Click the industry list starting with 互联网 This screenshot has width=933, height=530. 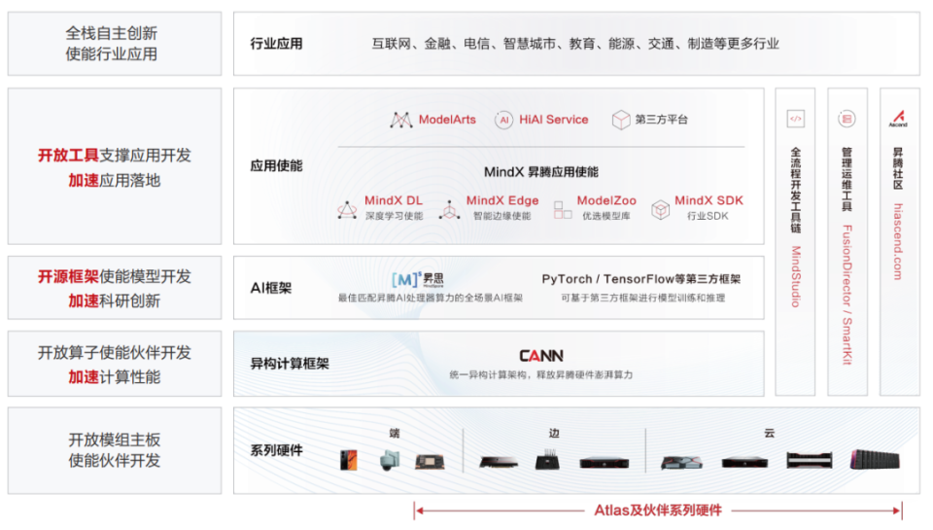[575, 44]
